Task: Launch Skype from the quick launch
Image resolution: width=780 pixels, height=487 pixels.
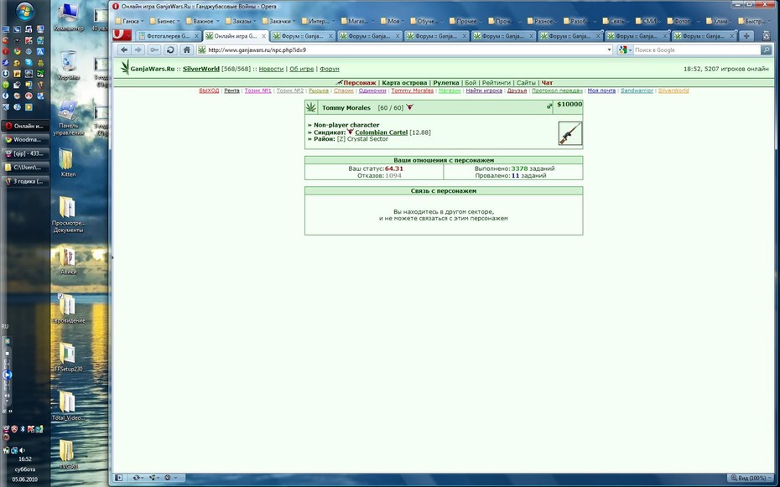Action: click(x=29, y=63)
